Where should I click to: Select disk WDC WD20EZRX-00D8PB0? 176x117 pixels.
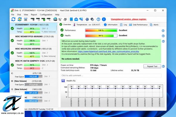(33, 52)
